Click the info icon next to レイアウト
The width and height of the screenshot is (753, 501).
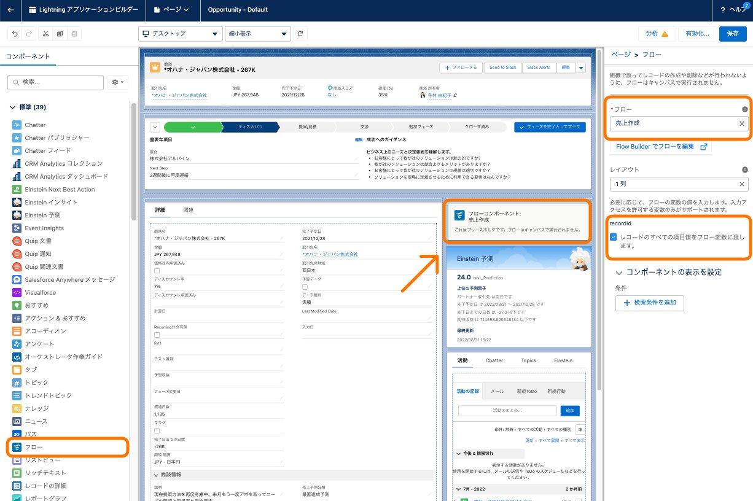pos(744,169)
